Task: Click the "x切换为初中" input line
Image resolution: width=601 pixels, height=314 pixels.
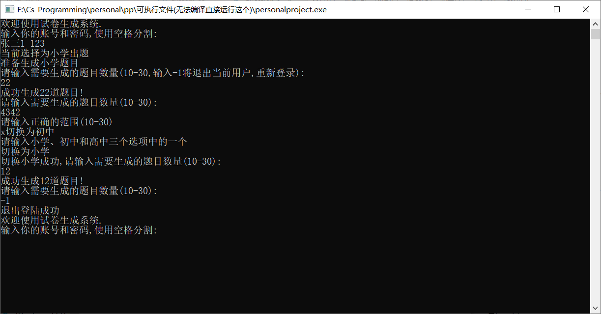Action: [28, 132]
